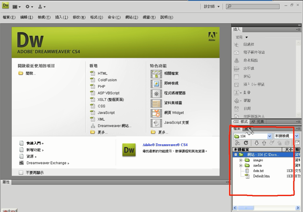Click the Email Link (電子郵件連結) insert icon

click(236, 53)
